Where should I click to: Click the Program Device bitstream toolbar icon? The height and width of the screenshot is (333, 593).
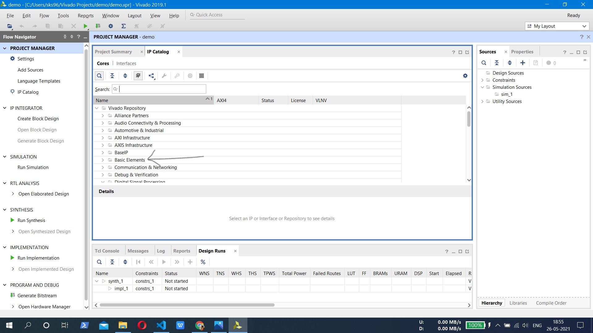[98, 26]
